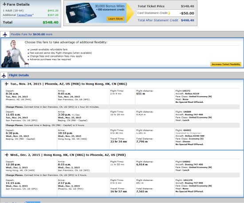Select the Flight Details header
Image resolution: width=244 pixels, height=203 pixels.
pos(19,75)
